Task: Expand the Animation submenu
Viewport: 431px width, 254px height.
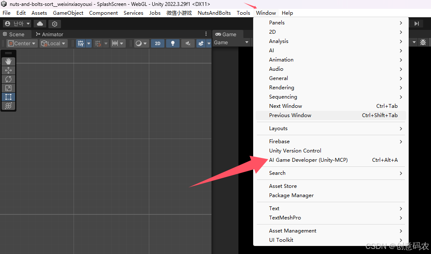Action: tap(331, 60)
